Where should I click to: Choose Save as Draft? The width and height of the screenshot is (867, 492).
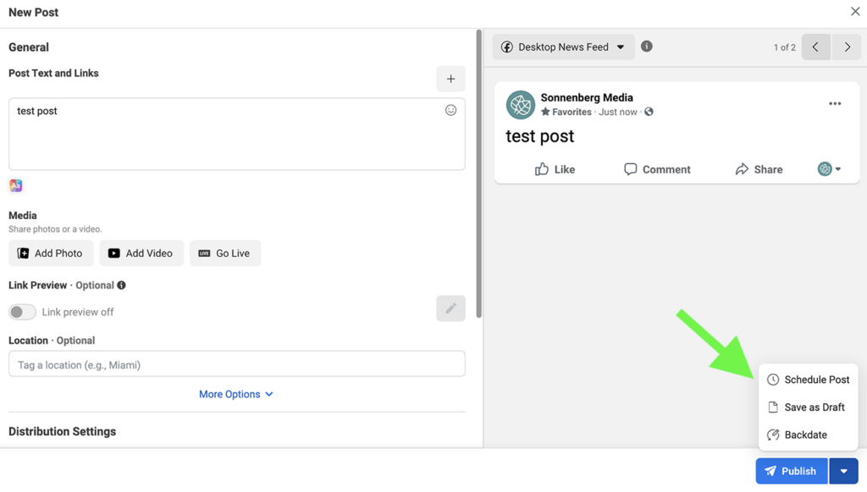808,407
